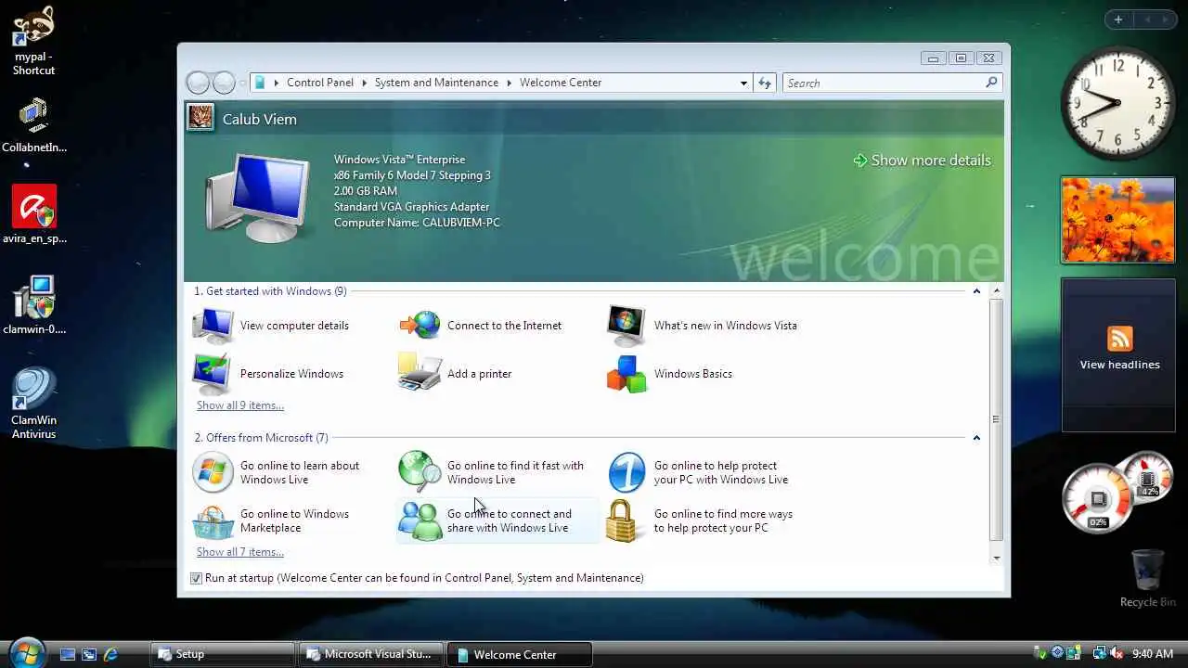
Task: Collapse the Get started with Windows section
Action: (x=976, y=291)
